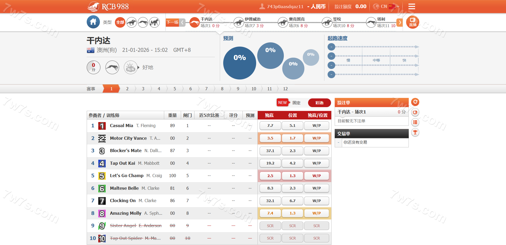Image resolution: width=506 pixels, height=245 pixels.
Task: Bet win odds 3.5 on Motor City Vance
Action: (270, 138)
